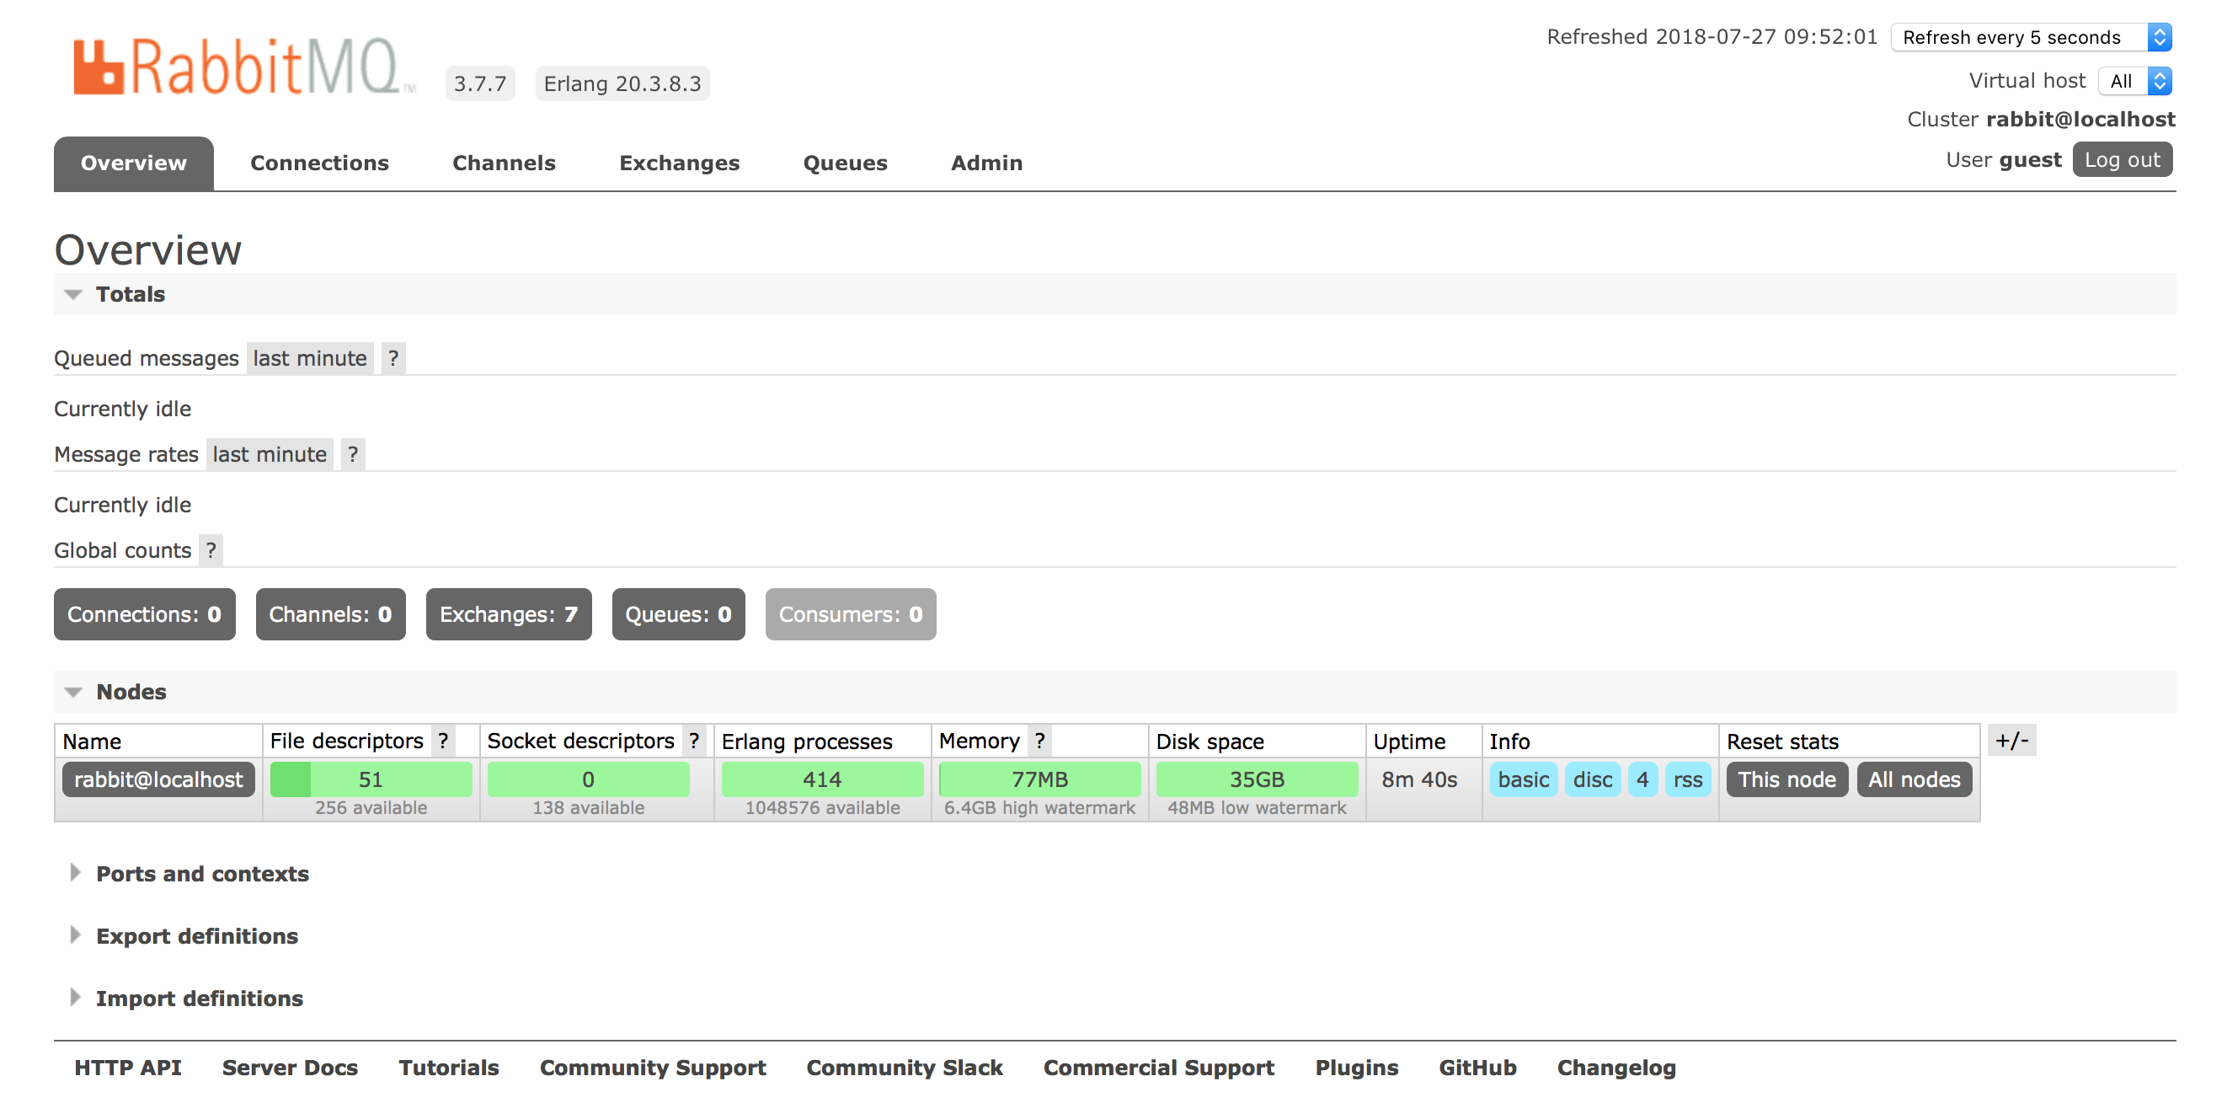This screenshot has height=1119, width=2227.
Task: Click the Socket descriptors help icon
Action: coord(693,742)
